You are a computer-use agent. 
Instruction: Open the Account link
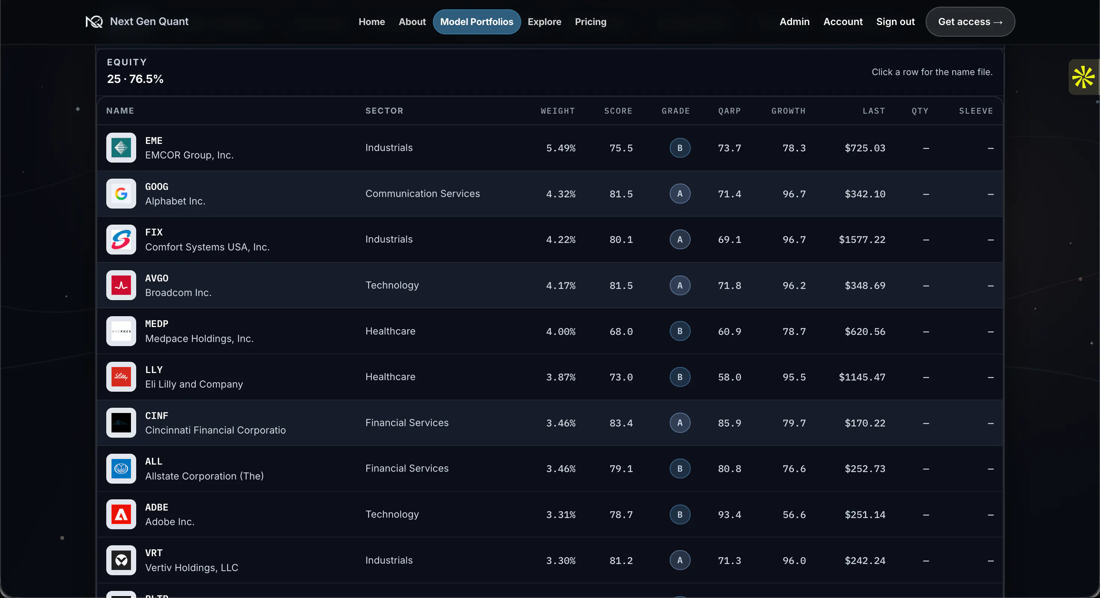pyautogui.click(x=843, y=22)
